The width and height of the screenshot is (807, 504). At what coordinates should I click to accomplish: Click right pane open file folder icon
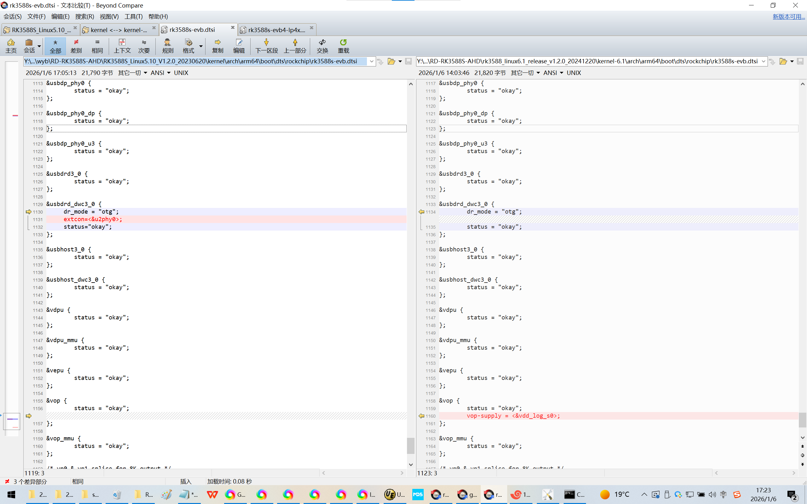pyautogui.click(x=783, y=61)
